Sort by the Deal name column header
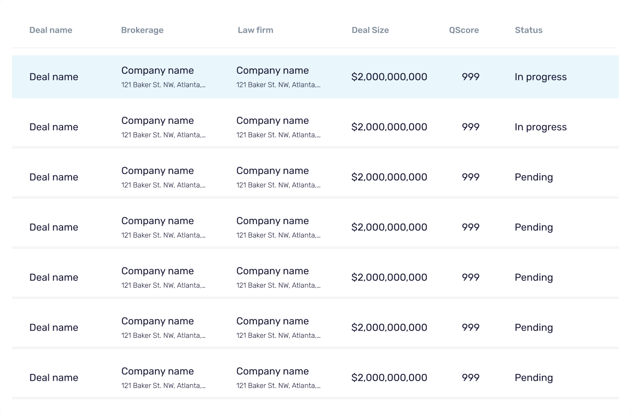Image resolution: width=631 pixels, height=412 pixels. pos(51,30)
